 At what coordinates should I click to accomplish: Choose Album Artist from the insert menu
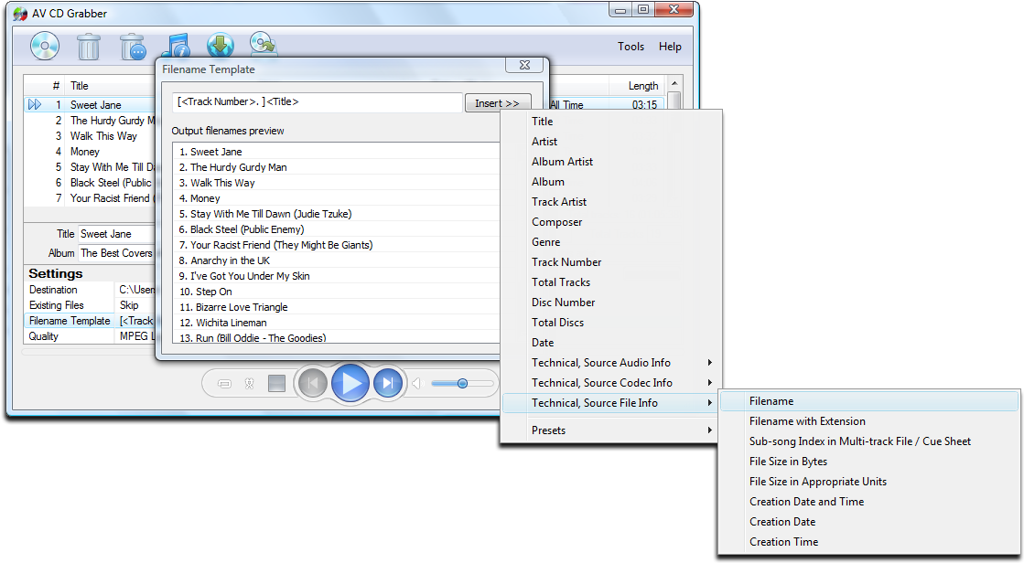pyautogui.click(x=562, y=162)
